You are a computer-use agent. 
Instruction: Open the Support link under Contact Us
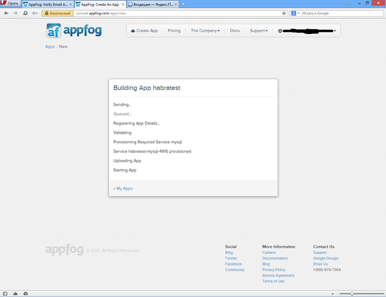pos(320,253)
